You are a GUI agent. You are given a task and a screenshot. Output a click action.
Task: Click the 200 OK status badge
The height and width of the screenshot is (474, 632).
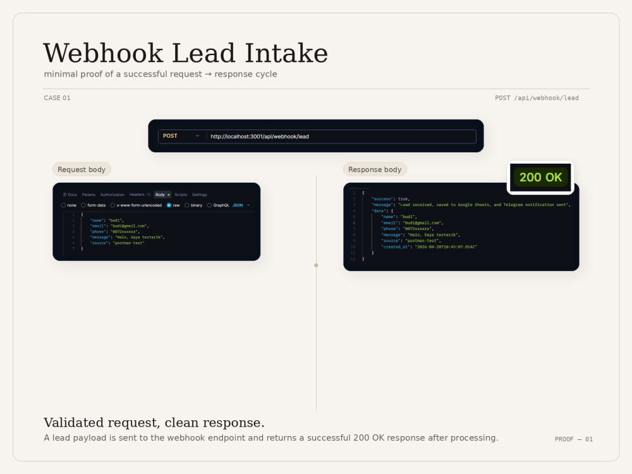pos(540,178)
